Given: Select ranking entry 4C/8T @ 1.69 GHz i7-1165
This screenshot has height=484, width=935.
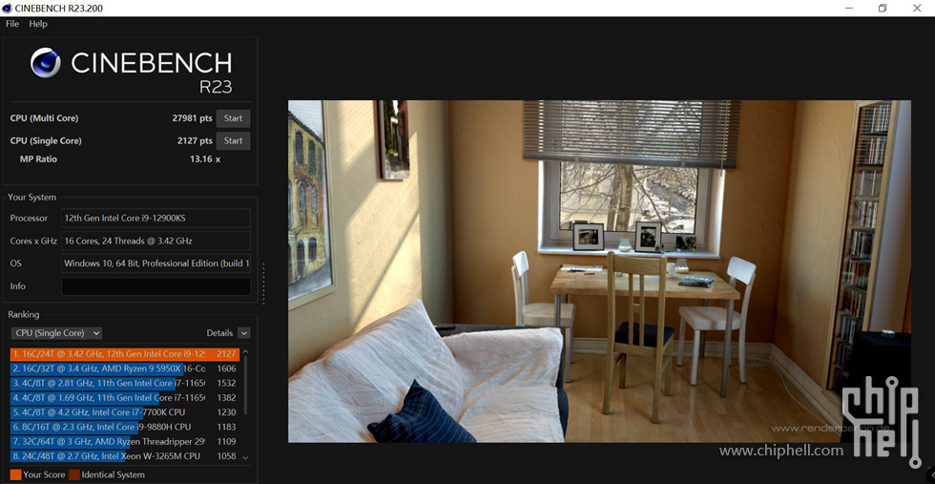Looking at the screenshot, I should point(125,397).
